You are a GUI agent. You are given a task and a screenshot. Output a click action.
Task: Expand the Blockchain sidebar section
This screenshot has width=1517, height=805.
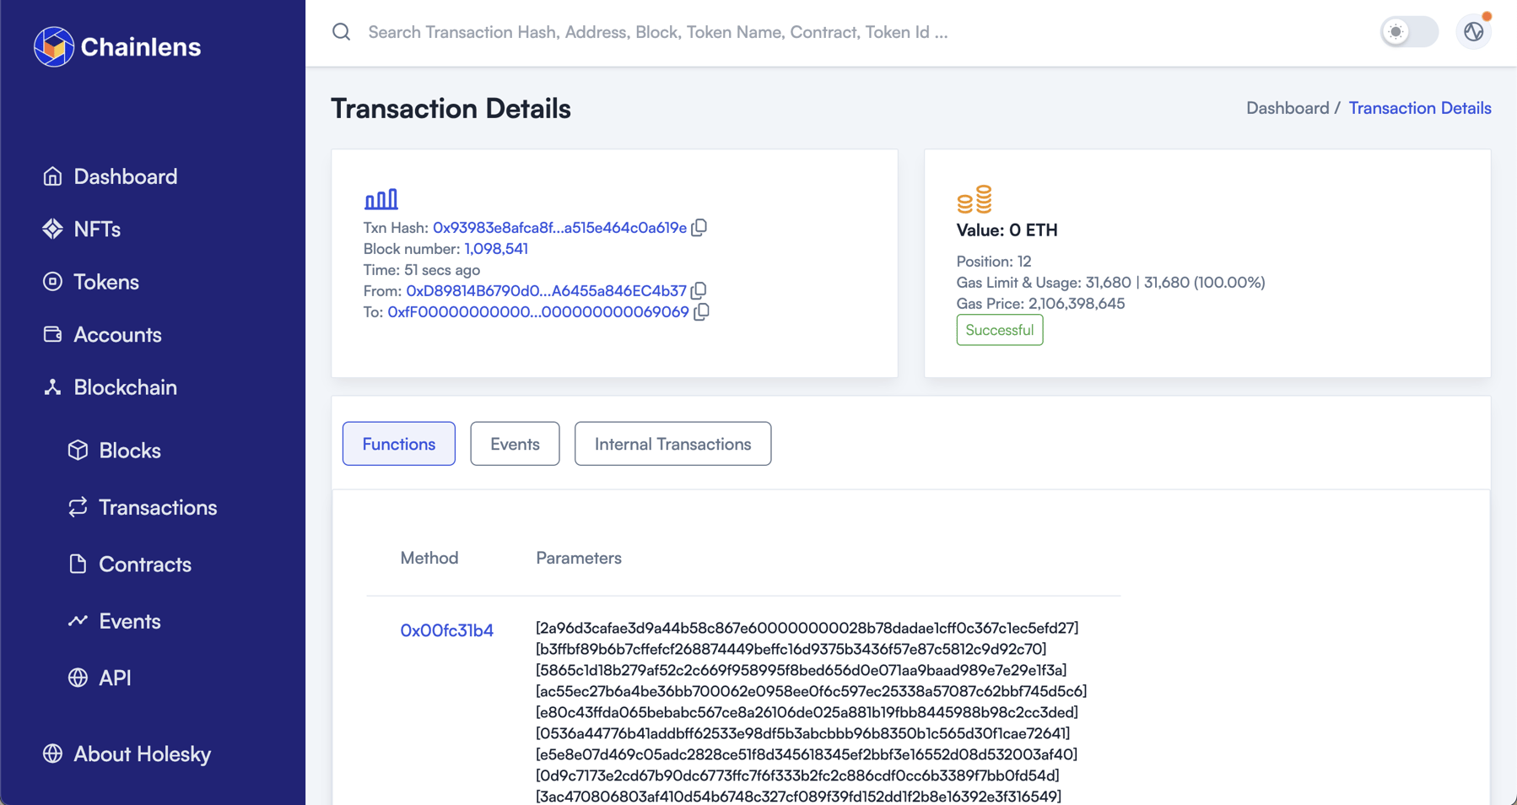(125, 387)
